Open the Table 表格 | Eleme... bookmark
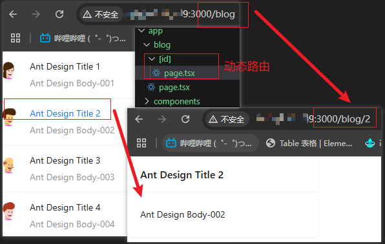385x244 pixels. coord(309,143)
